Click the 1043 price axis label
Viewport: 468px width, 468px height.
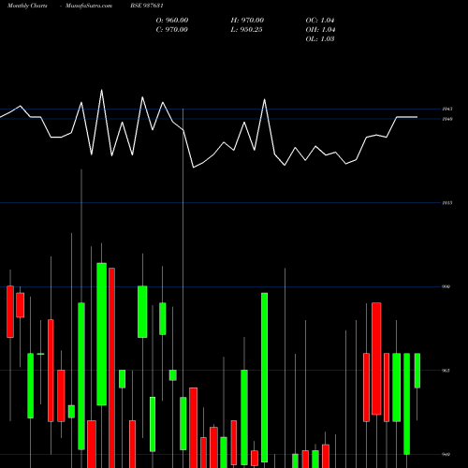pos(447,109)
